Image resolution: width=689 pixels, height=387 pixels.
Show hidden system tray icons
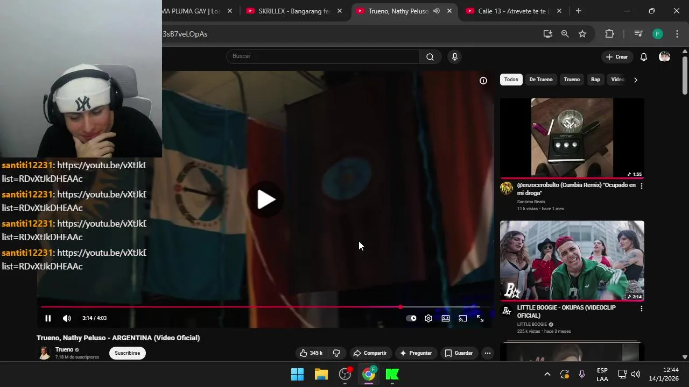point(547,374)
